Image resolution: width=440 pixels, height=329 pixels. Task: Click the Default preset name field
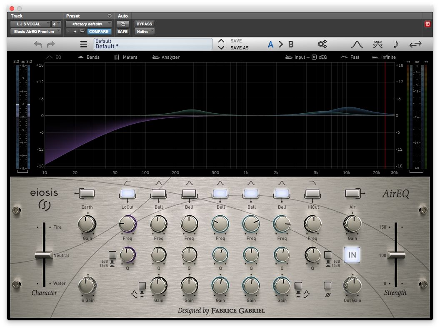point(153,44)
